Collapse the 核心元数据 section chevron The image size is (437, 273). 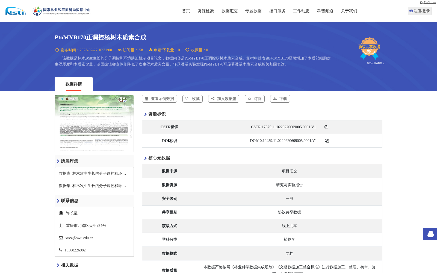click(x=145, y=158)
